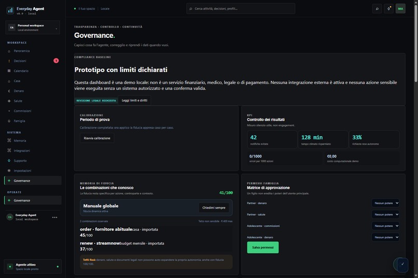
Task: Click the search icon button in header
Action: pos(377,9)
